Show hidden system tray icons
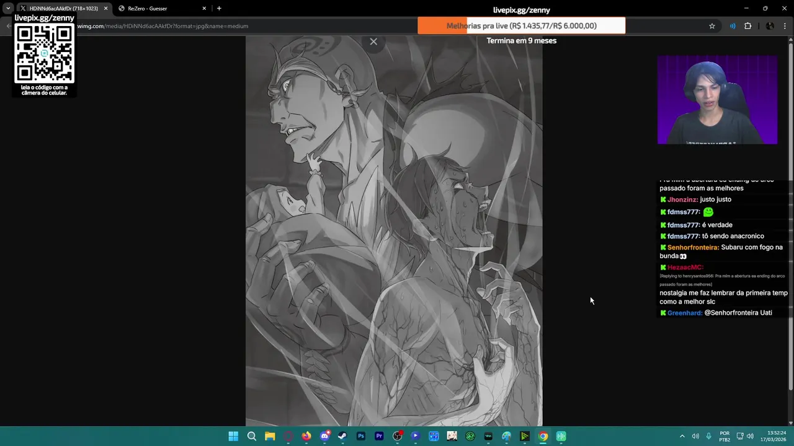Screen dimensions: 794x446 tap(682, 436)
